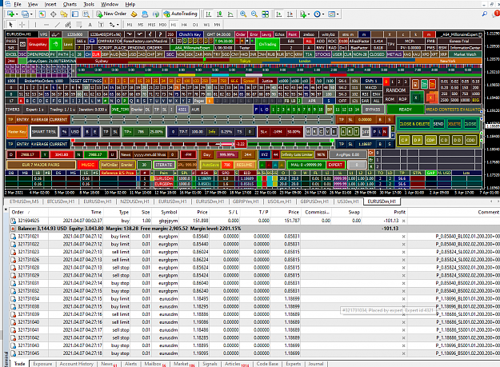Switch to the Account History tab
The width and height of the screenshot is (500, 367).
pyautogui.click(x=77, y=364)
